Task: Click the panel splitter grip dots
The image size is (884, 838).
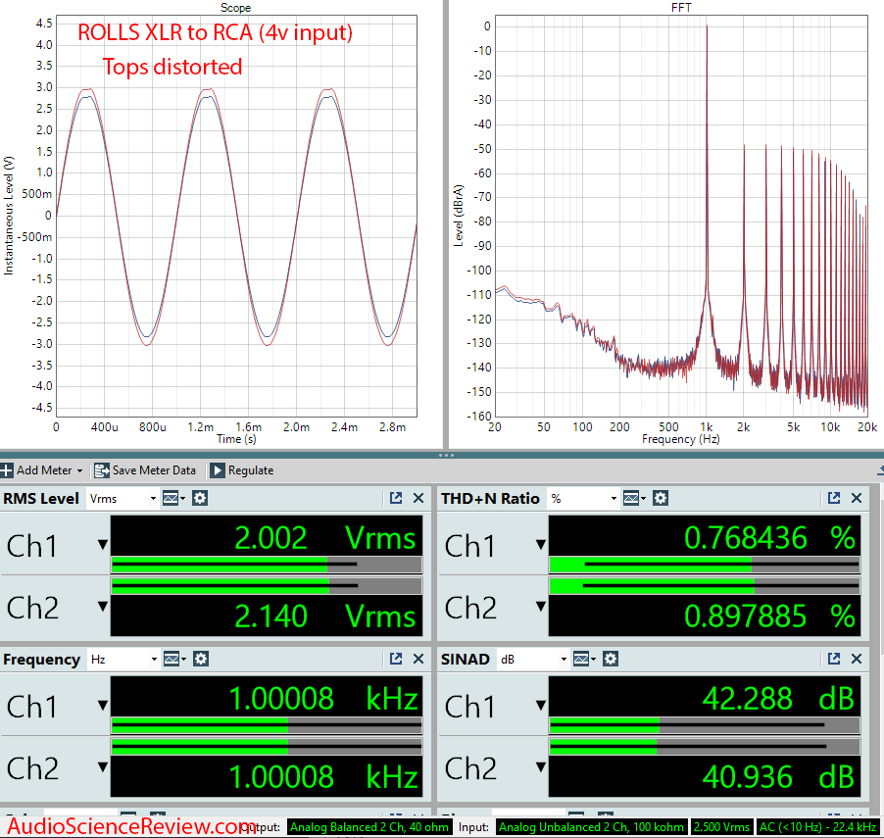Action: [446, 455]
